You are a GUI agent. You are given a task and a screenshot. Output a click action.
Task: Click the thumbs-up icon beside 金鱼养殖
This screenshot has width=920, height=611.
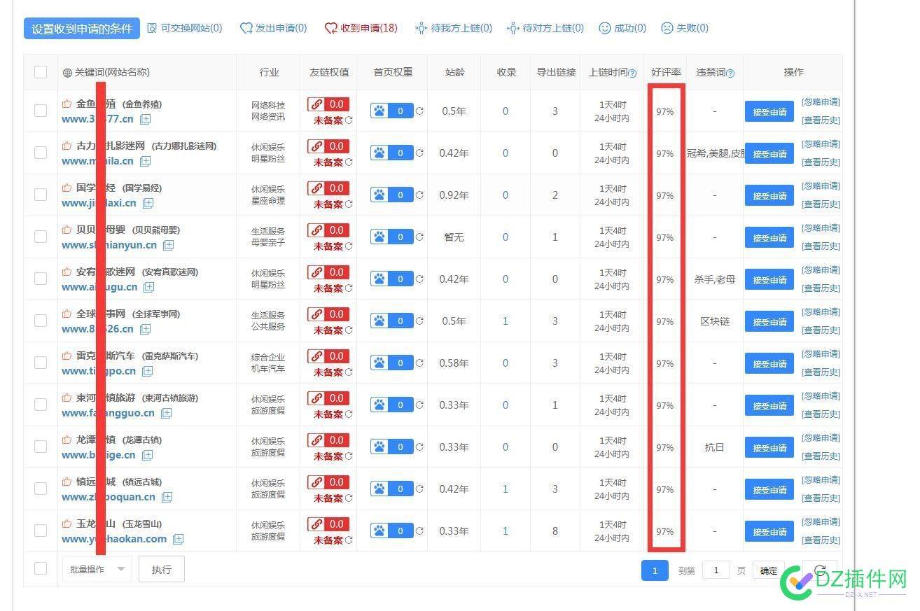(x=67, y=104)
